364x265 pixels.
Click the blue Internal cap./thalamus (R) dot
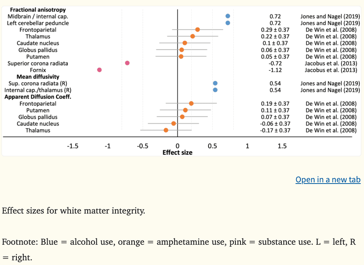[x=215, y=90]
